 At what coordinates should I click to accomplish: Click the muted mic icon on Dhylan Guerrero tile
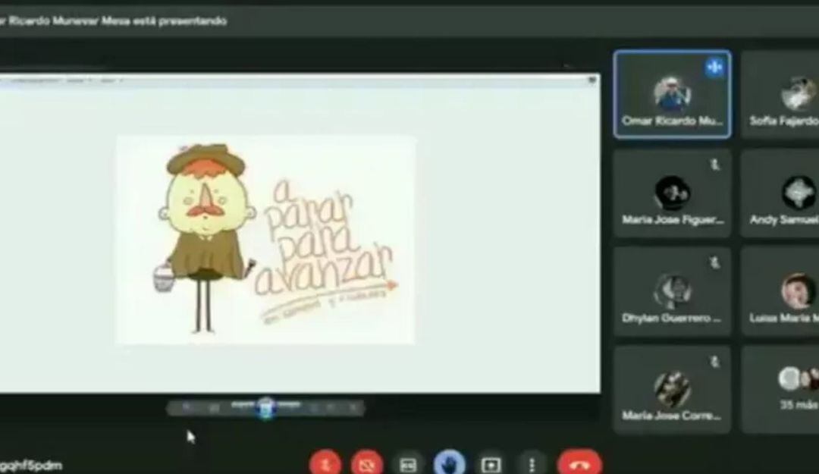click(714, 263)
